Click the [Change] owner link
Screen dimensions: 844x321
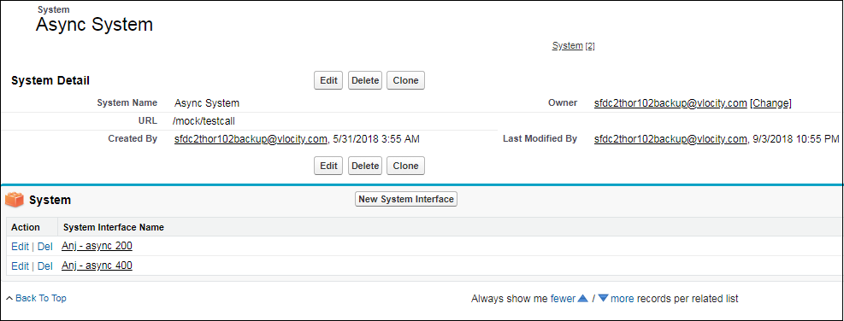tap(770, 103)
